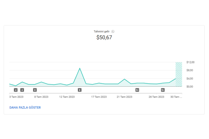This screenshot has height=139, width=209.
Task: Select the 17 Tem 2023 date label
Action: tap(99, 97)
